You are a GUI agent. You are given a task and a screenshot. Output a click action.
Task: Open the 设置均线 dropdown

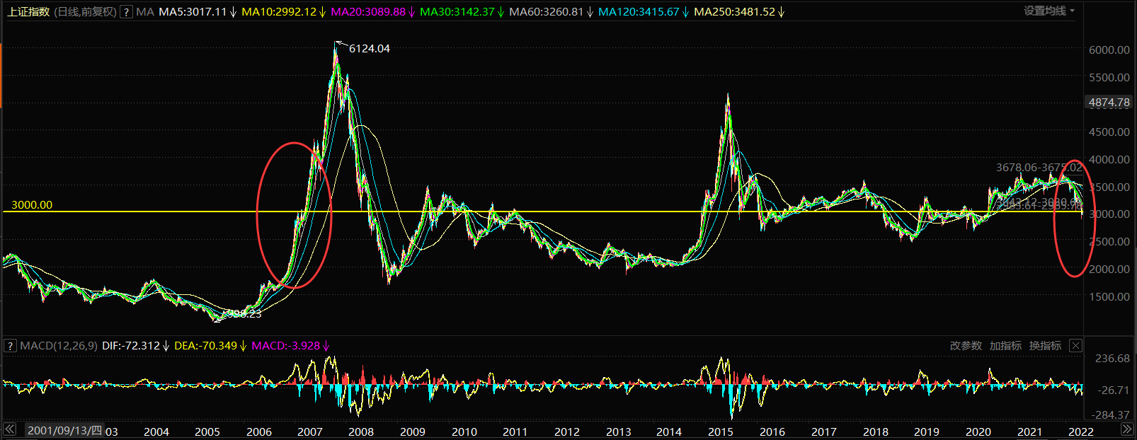tap(1049, 11)
